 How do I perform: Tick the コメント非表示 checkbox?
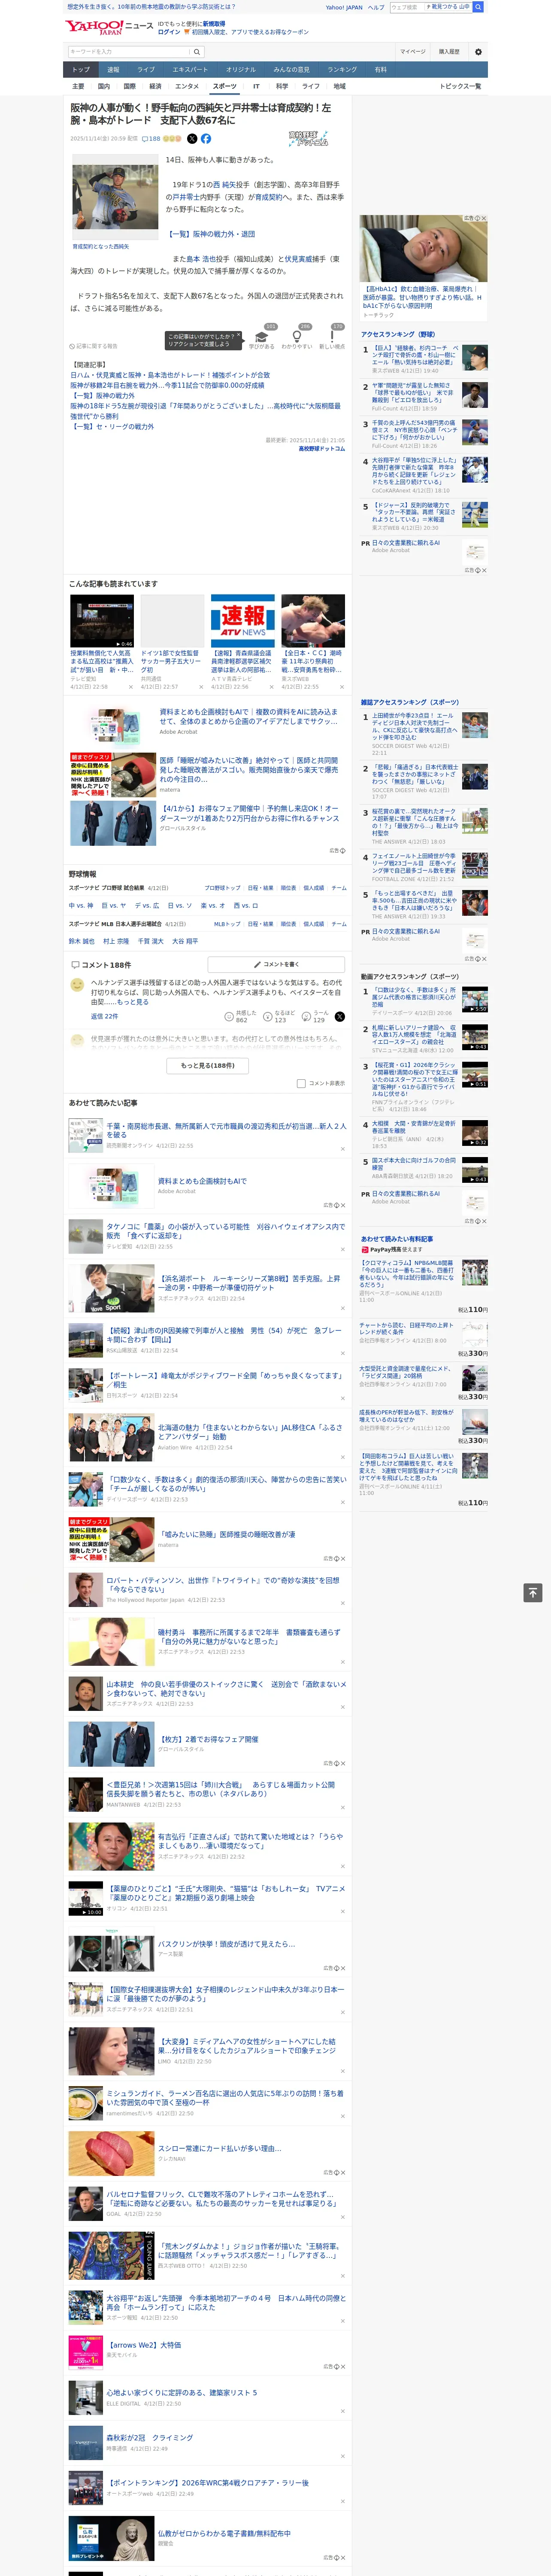(x=301, y=1083)
